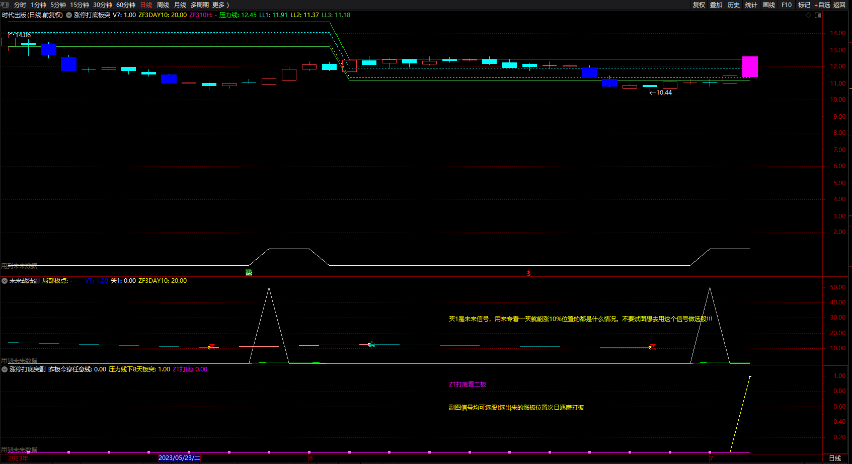
Task: Click the top-left panel collapse icon
Action: pyautogui.click(x=5, y=5)
